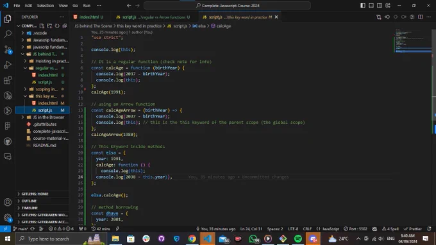
Task: Navigate back with the arrow in title bar
Action: pyautogui.click(x=129, y=6)
